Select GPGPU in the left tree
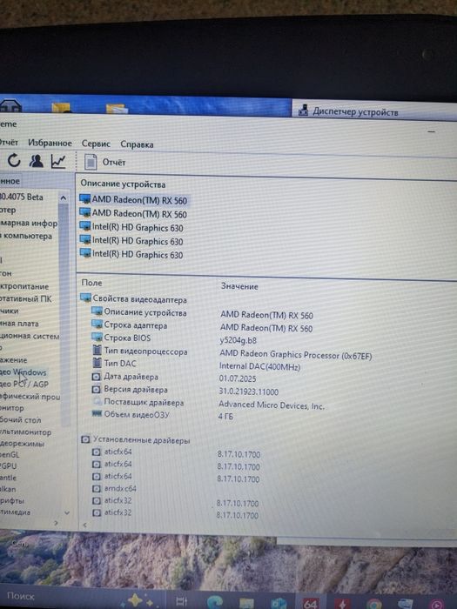 click(x=8, y=465)
